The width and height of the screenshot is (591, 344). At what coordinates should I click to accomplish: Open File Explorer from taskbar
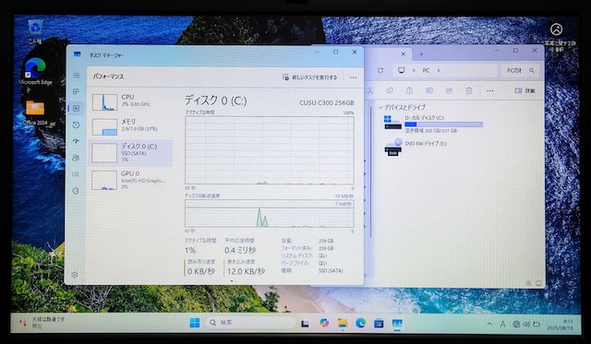[x=343, y=323]
